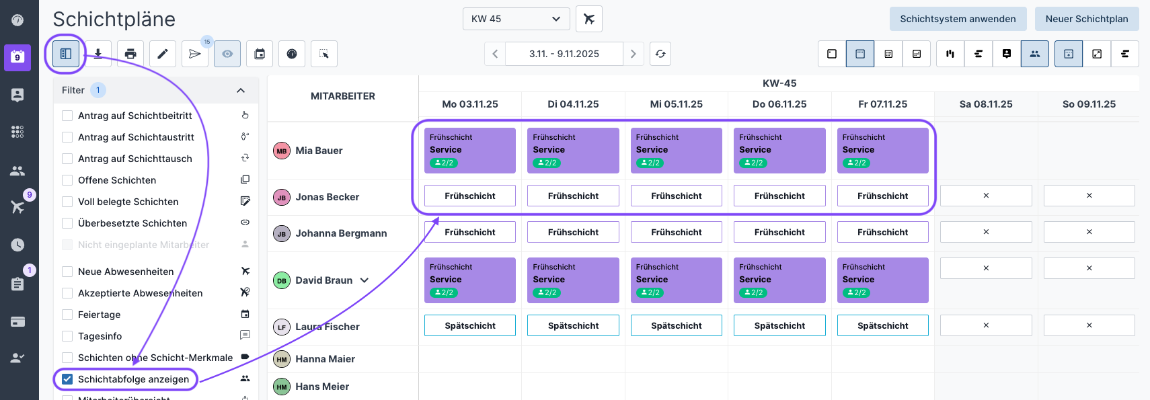The image size is (1150, 400).
Task: Click the refresh icon beside date range
Action: 660,54
